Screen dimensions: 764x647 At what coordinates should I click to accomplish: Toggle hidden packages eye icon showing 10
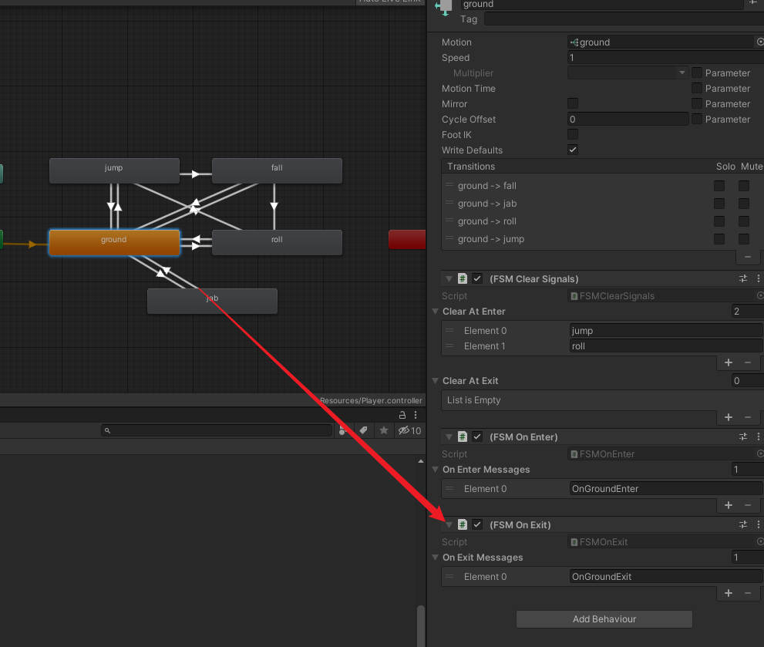click(409, 430)
